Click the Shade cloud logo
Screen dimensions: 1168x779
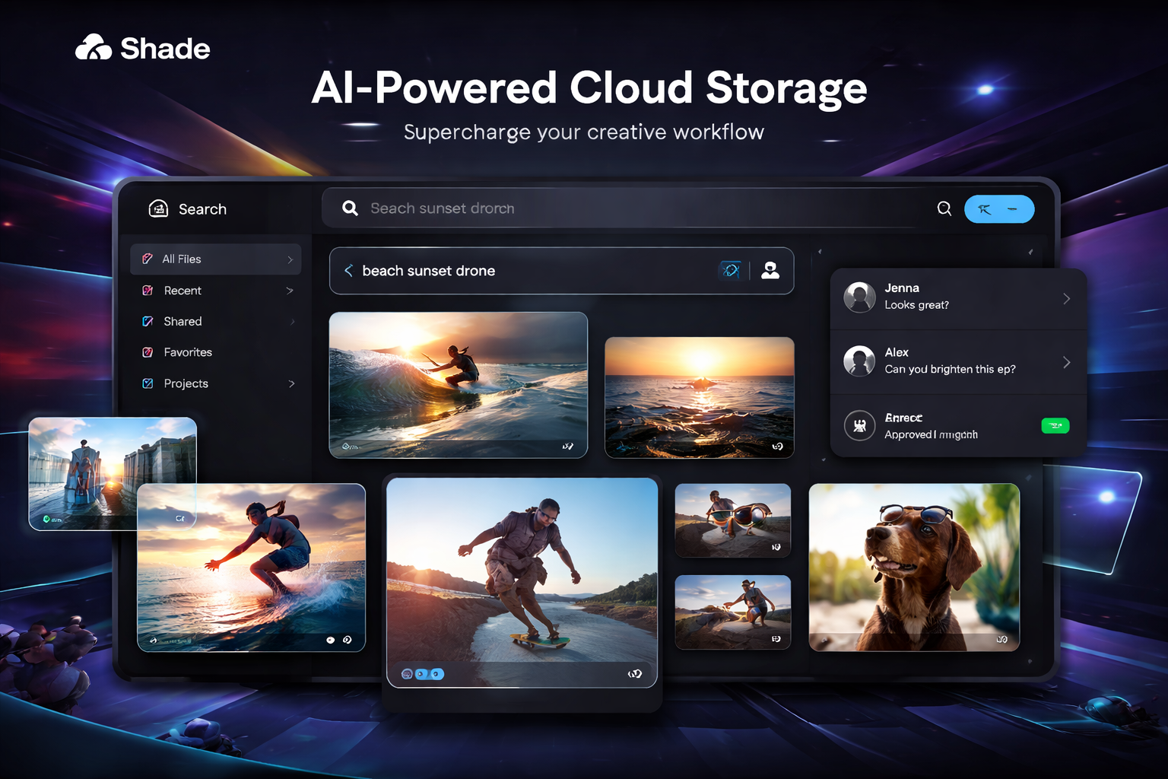(x=94, y=48)
